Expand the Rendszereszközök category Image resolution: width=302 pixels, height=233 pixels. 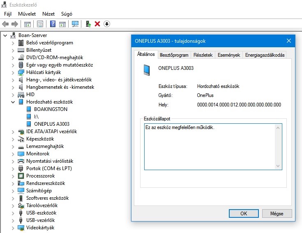pos(13,184)
